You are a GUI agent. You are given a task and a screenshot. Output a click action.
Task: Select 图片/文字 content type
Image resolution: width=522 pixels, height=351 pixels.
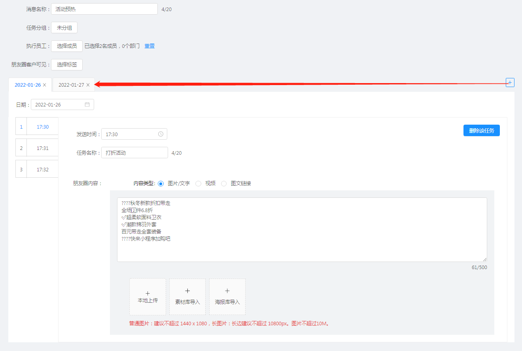point(161,184)
